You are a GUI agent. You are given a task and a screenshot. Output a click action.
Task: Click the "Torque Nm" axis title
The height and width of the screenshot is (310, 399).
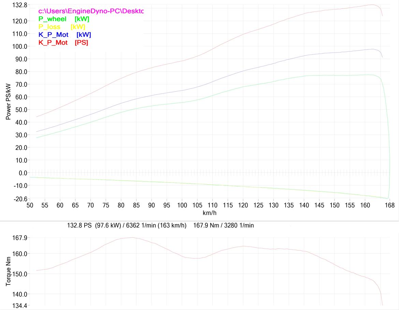[x=8, y=271]
